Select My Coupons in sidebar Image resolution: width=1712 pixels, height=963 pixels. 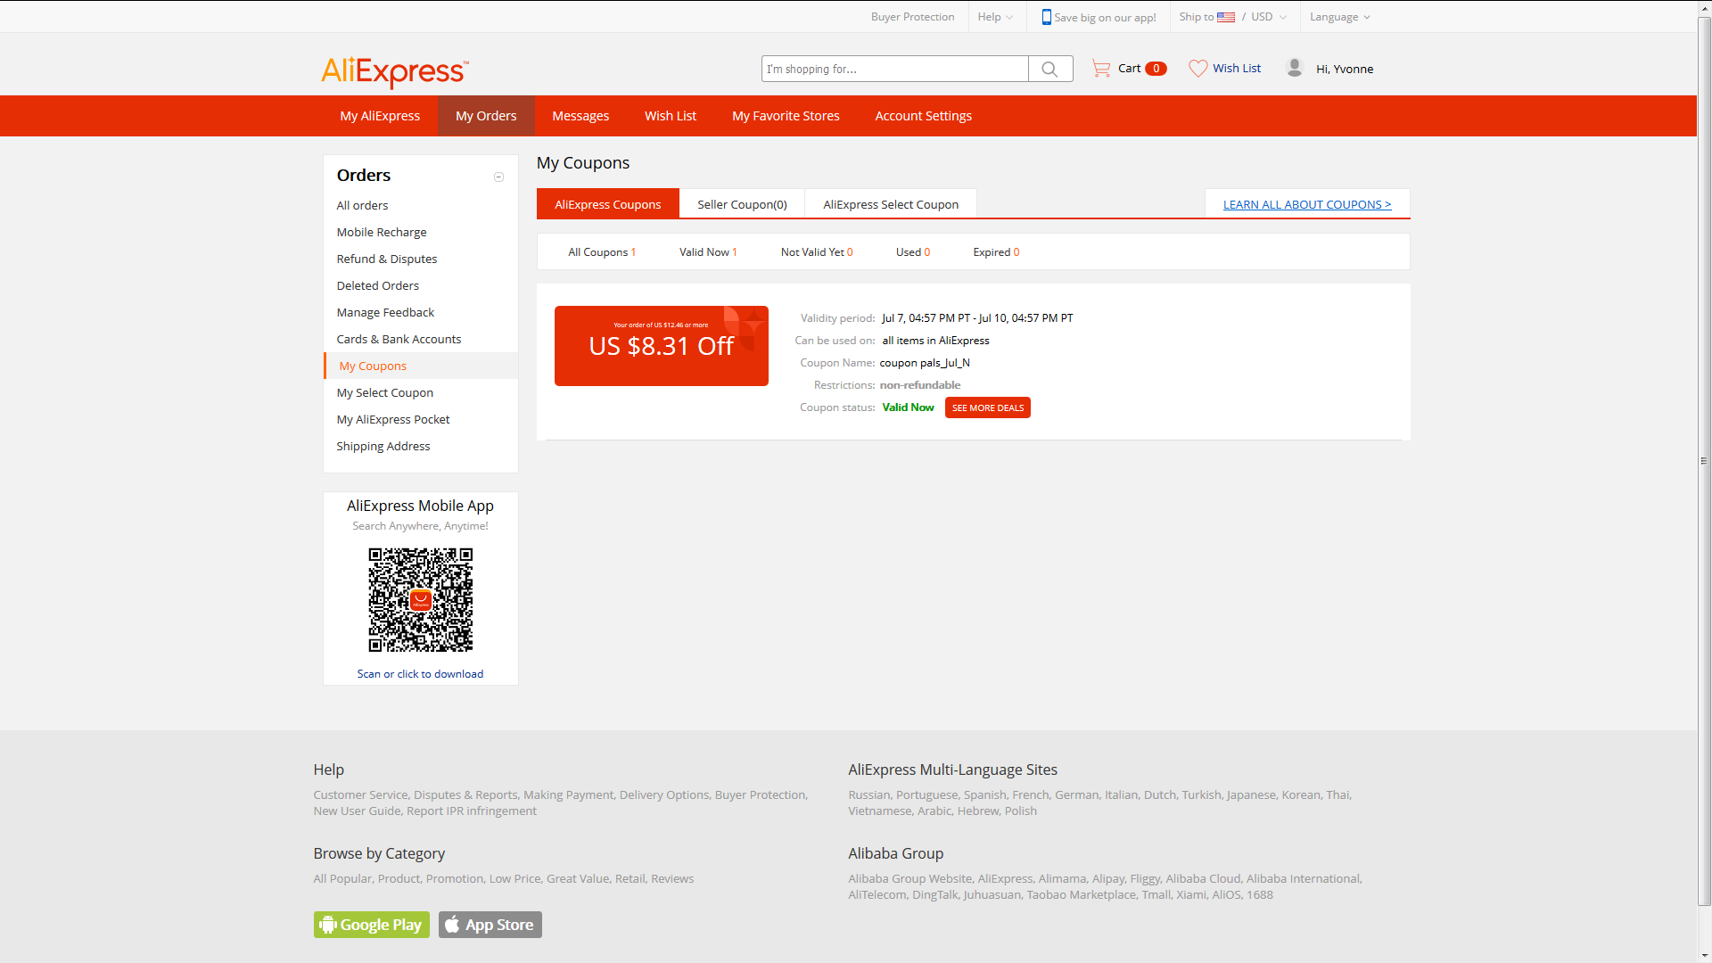373,366
